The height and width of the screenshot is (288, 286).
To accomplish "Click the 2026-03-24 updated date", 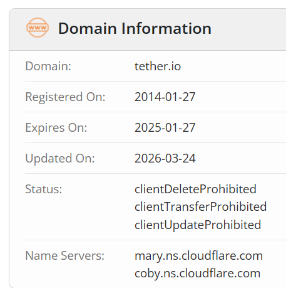I will (x=165, y=159).
